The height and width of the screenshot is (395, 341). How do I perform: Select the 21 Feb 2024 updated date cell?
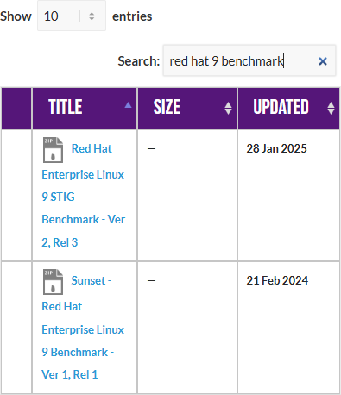pos(277,280)
